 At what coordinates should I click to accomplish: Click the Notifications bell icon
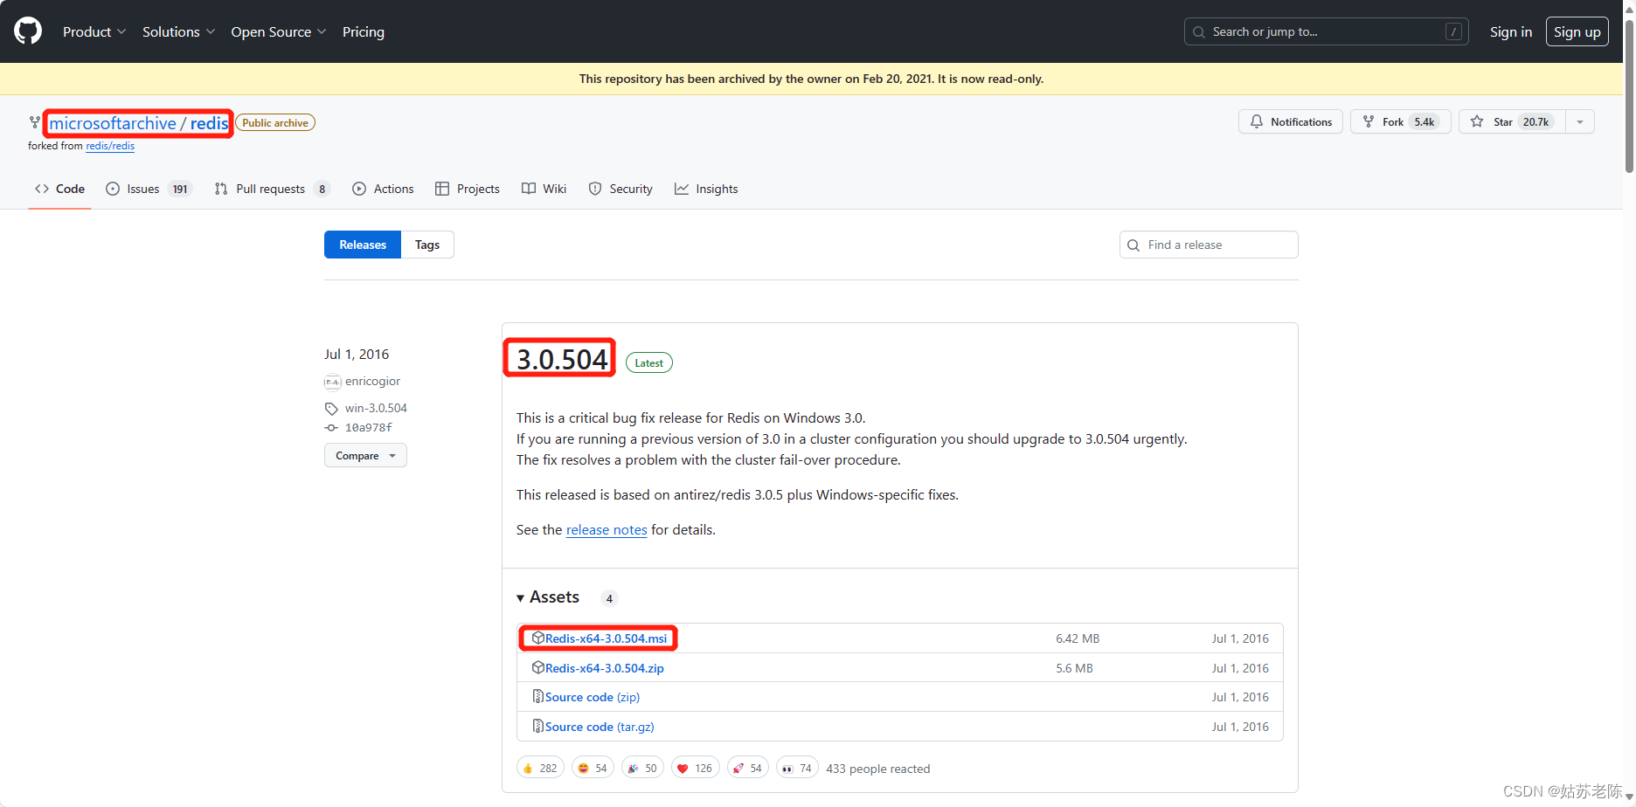[1257, 121]
